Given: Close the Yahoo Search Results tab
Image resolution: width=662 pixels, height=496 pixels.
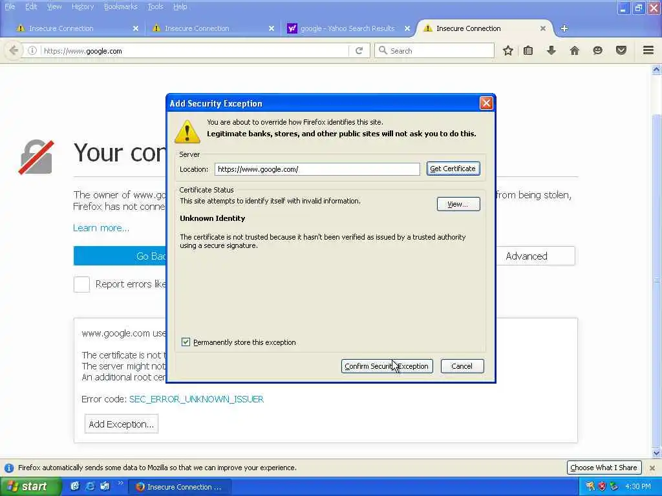Looking at the screenshot, I should pyautogui.click(x=407, y=28).
